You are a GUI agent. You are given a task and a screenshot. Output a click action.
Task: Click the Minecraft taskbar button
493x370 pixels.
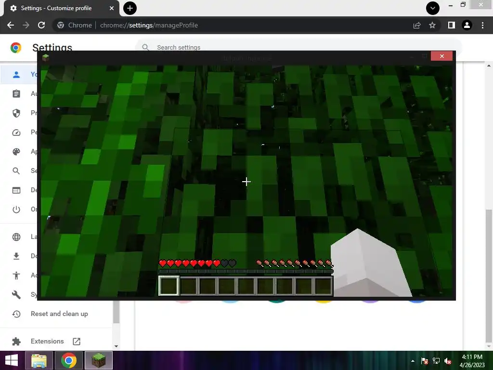point(98,360)
